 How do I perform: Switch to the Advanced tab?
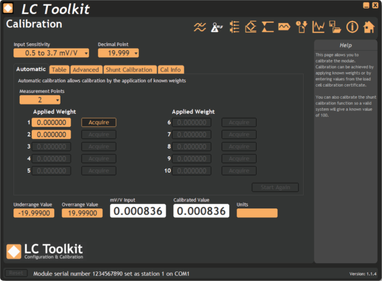pos(86,69)
